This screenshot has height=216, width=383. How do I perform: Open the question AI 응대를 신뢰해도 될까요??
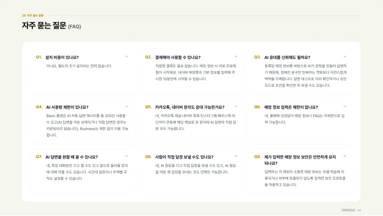[x=287, y=57]
